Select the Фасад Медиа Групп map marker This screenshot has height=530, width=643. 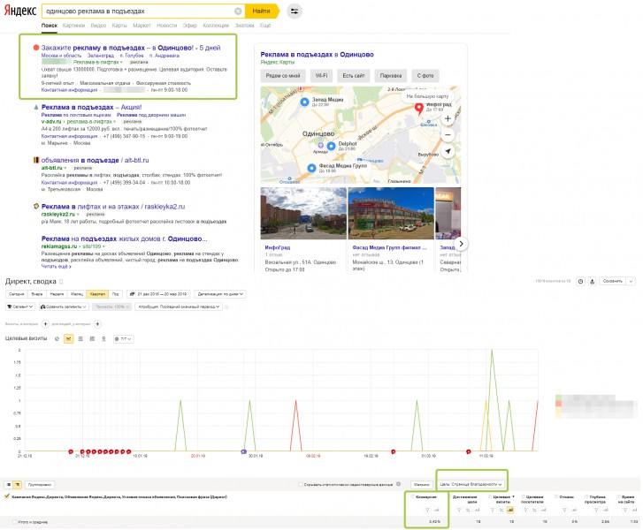[311, 168]
